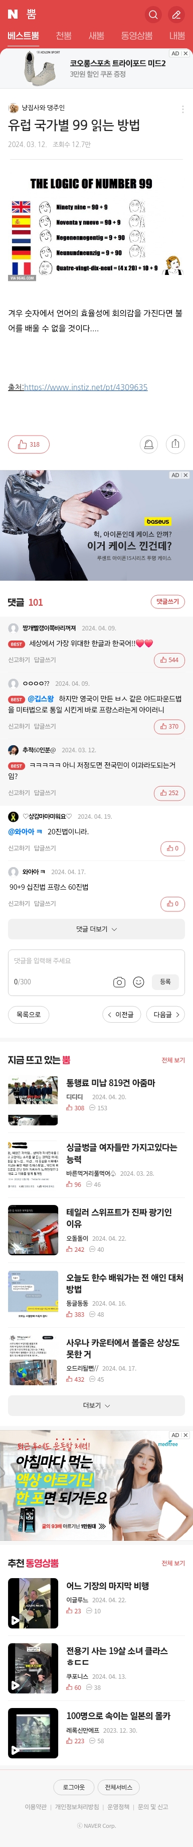This screenshot has width=193, height=1847.
Task: Toggle like on comment with 544 likes
Action: [169, 660]
